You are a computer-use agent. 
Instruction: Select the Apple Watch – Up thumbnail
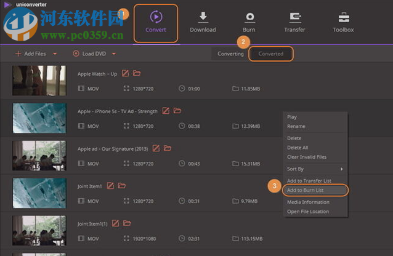point(39,81)
